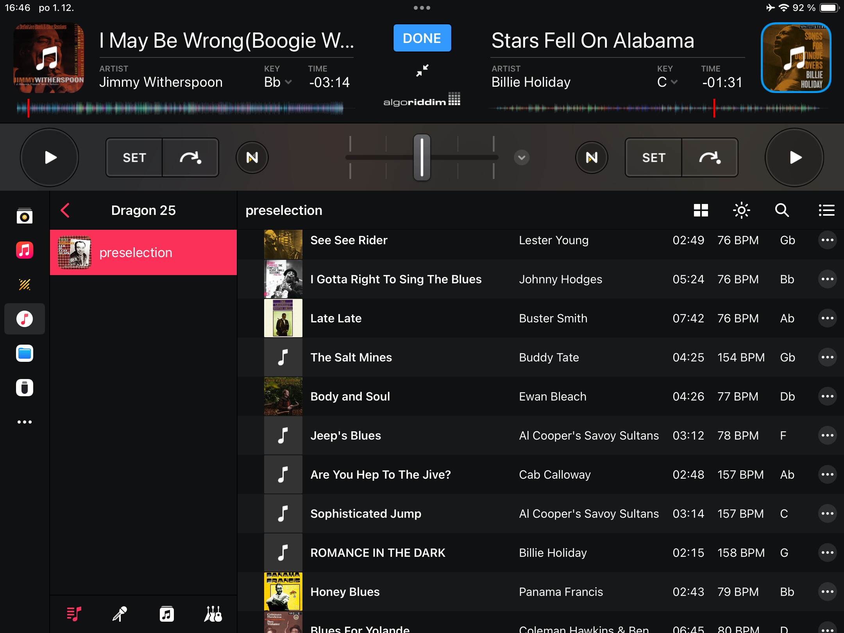Screen dimensions: 844x633
Task: Open the instruments tab in bottom bar
Action: [x=213, y=614]
